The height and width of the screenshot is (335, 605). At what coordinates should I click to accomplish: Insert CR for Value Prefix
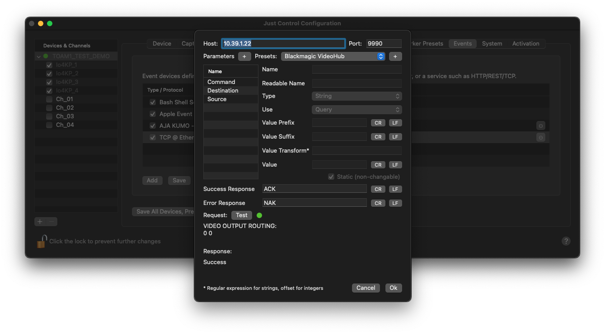point(378,123)
